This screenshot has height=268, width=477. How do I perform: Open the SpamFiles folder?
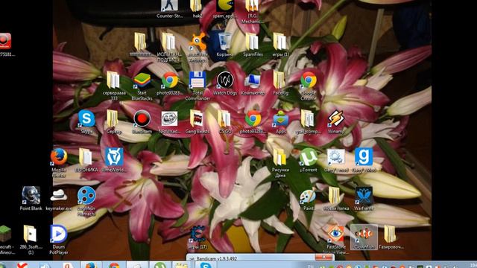point(253,45)
